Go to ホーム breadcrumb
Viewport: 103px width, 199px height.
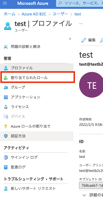tap(9, 14)
